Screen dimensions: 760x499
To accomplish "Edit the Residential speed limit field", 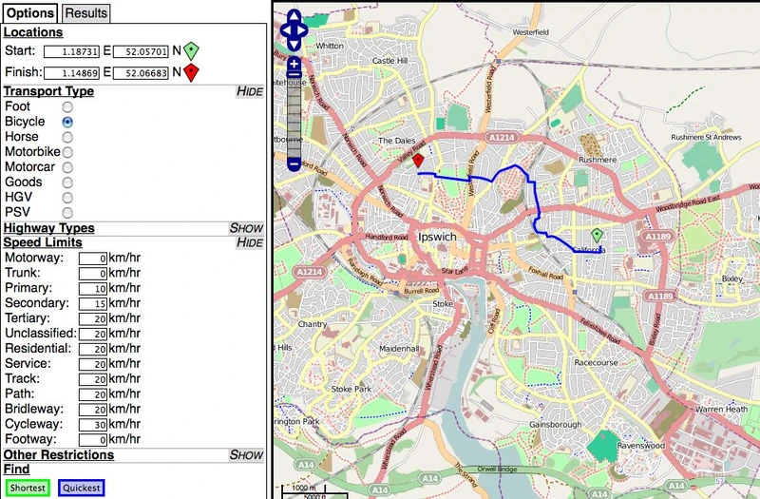I will coord(93,349).
